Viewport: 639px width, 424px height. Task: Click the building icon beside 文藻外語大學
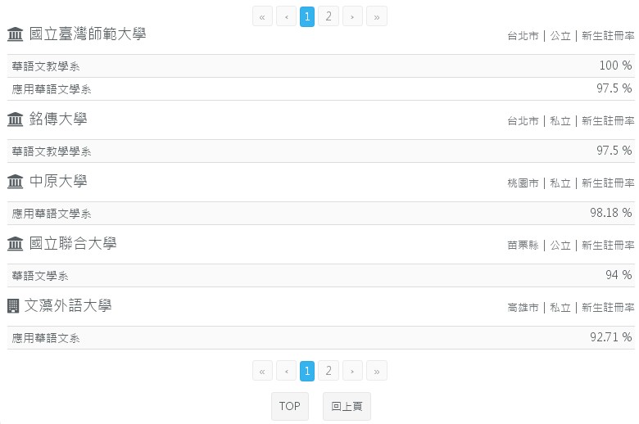click(13, 306)
